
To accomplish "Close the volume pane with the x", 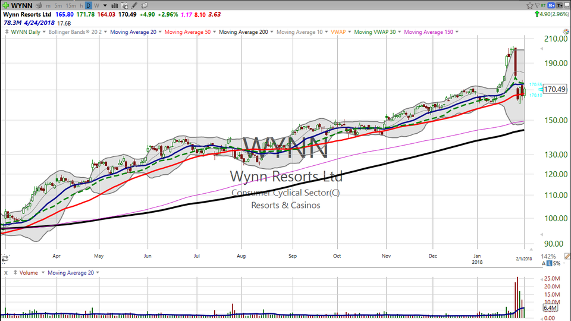I will point(6,273).
